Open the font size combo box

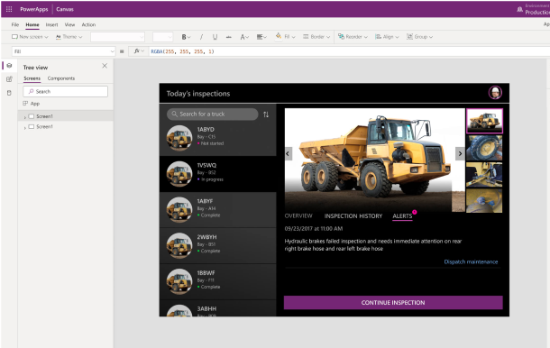click(163, 36)
